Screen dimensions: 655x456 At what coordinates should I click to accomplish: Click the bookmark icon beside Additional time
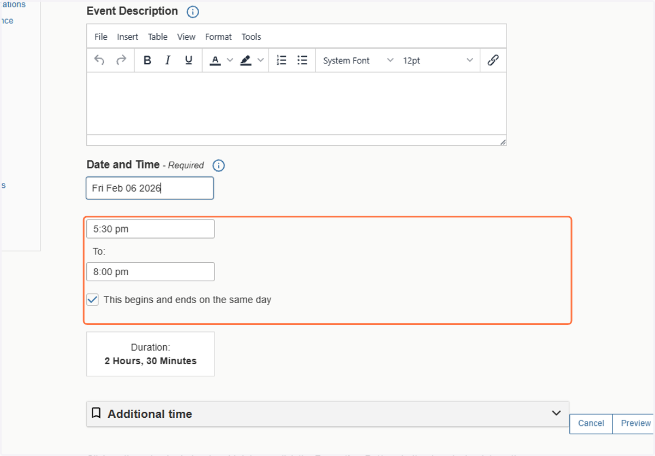(96, 413)
